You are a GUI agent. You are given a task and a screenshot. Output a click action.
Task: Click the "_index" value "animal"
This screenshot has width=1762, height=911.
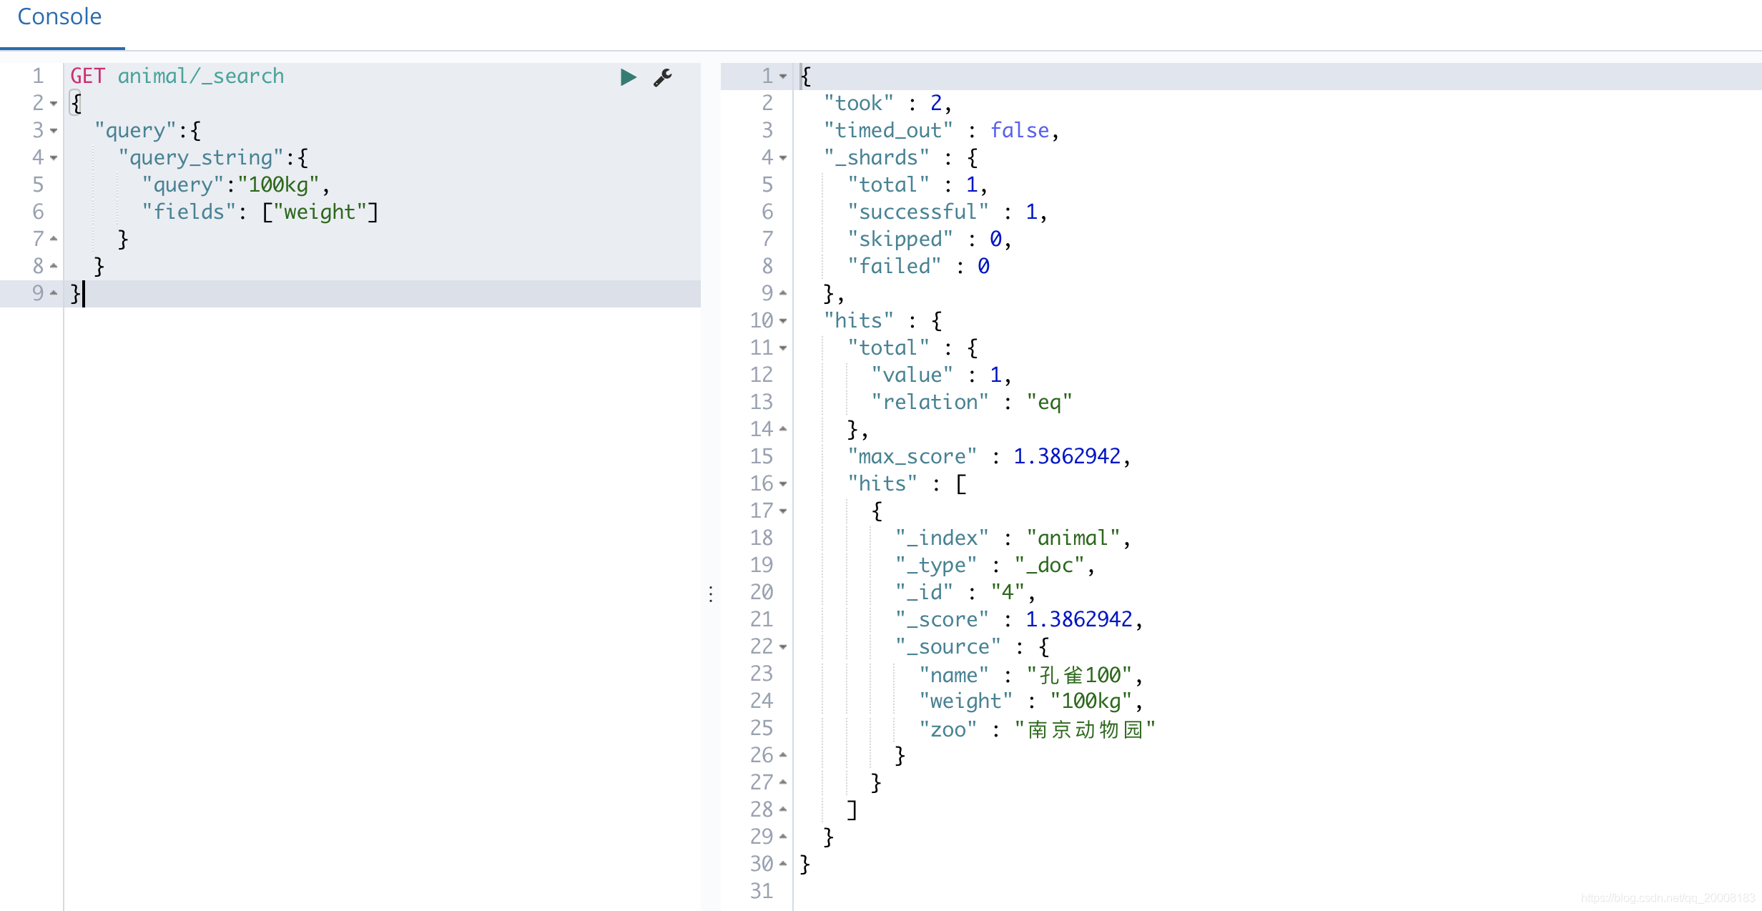(x=1073, y=538)
